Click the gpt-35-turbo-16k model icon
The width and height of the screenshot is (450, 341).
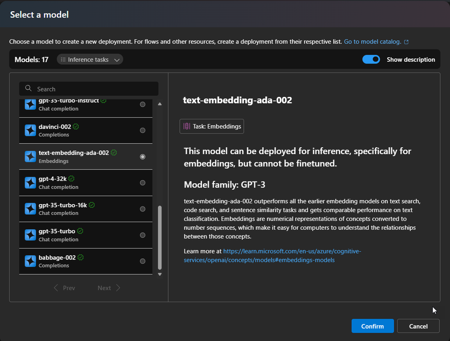click(30, 209)
